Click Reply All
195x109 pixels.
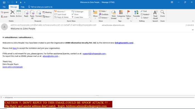point(32,15)
